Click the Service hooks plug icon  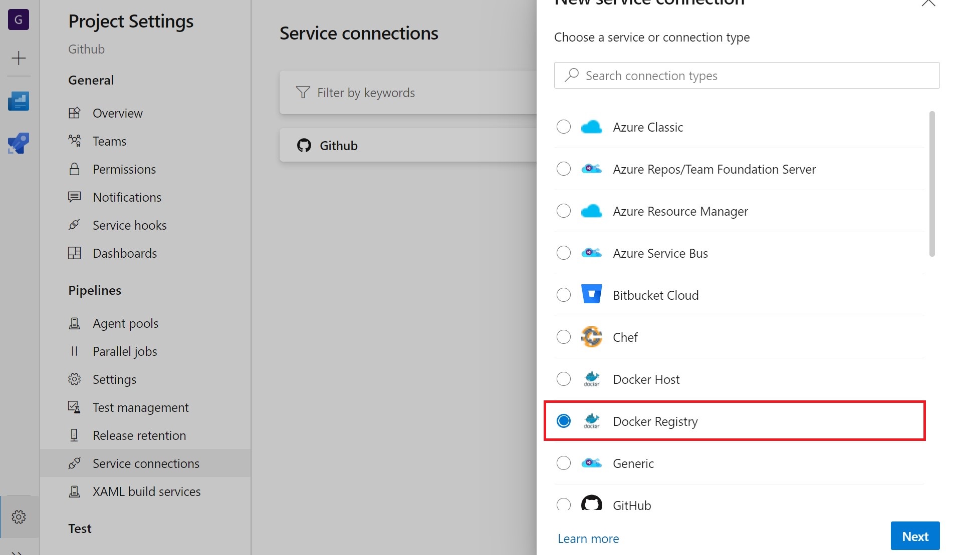(74, 225)
